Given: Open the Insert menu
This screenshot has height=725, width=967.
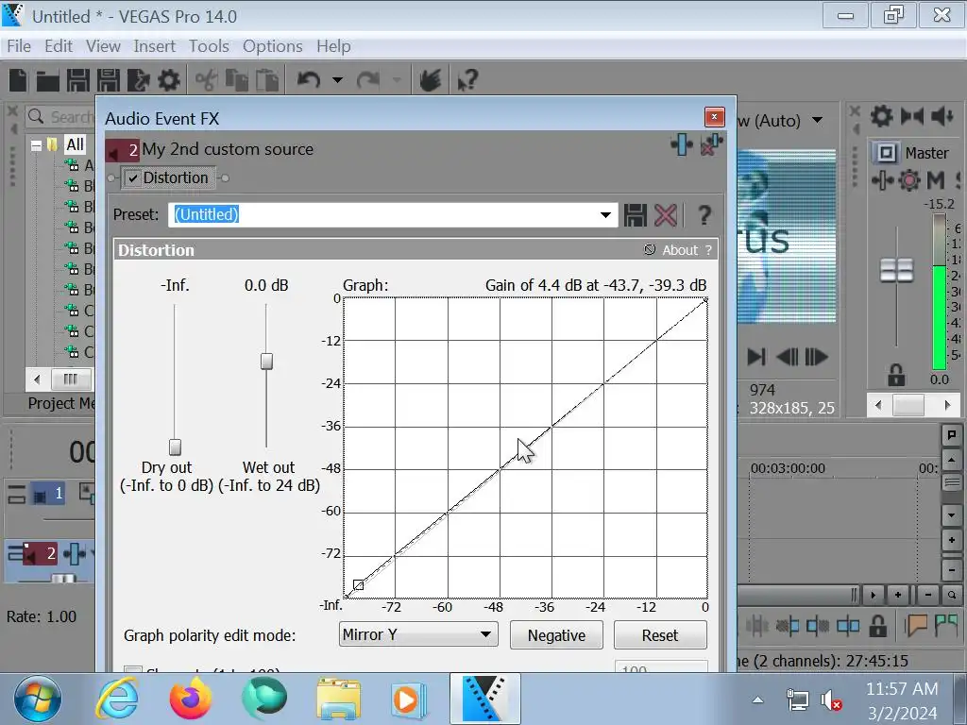Looking at the screenshot, I should point(154,46).
